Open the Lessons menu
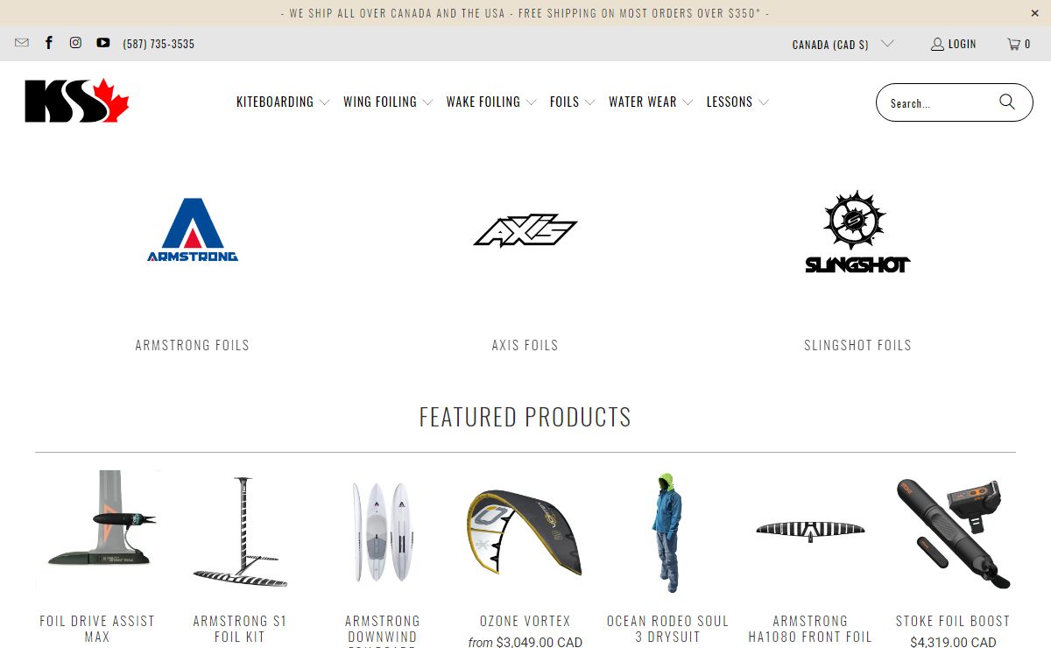This screenshot has height=648, width=1051. [x=737, y=102]
